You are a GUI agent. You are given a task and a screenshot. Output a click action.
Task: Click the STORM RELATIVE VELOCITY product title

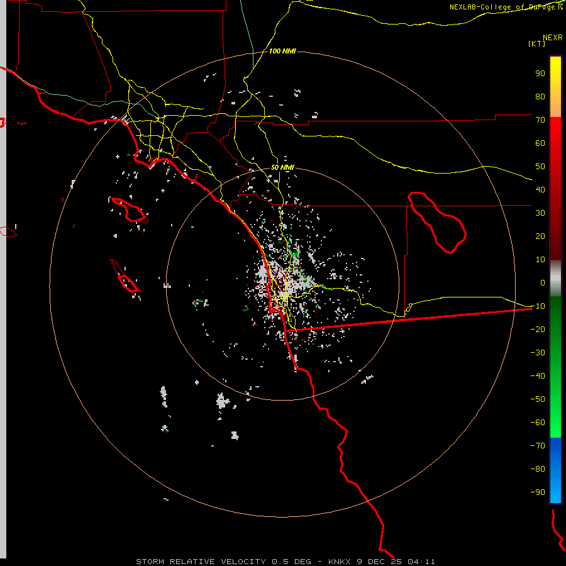[x=201, y=562]
